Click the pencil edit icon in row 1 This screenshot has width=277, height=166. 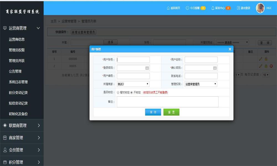tap(260, 59)
